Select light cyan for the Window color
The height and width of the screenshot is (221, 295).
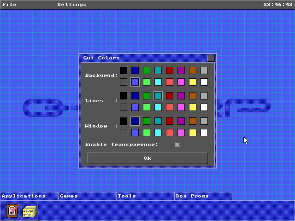tap(158, 133)
